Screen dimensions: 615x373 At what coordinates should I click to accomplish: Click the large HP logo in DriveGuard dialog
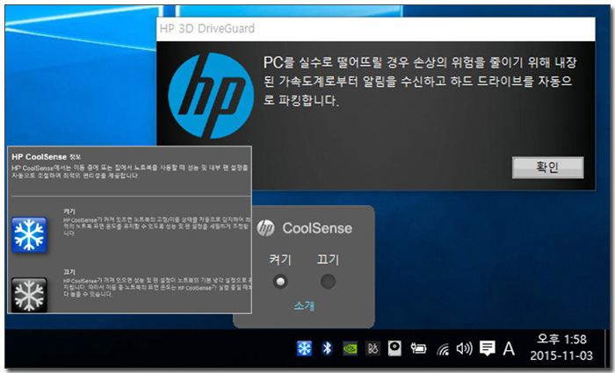[211, 96]
